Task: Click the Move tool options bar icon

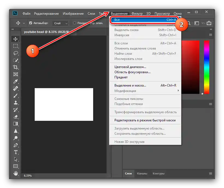Action: click(18, 23)
